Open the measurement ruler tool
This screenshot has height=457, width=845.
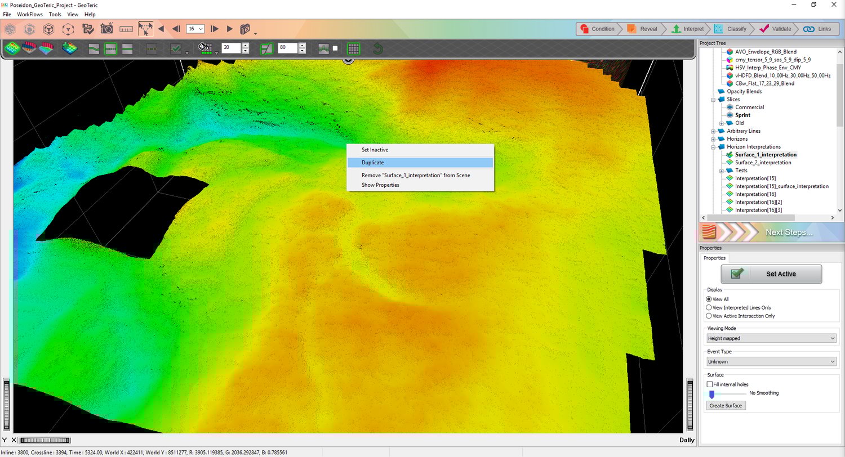126,28
